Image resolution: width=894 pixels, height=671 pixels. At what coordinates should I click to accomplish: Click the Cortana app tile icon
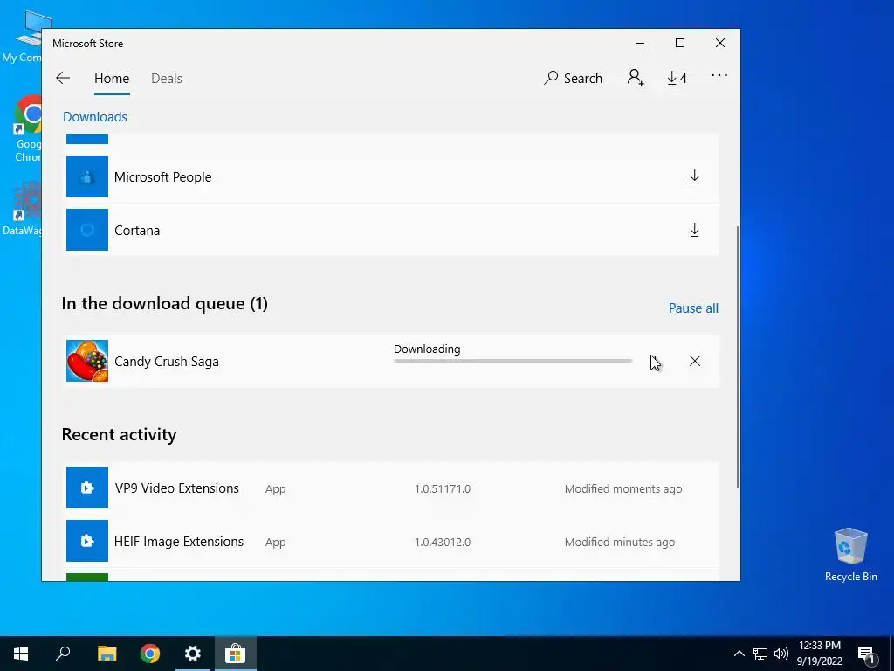[87, 230]
